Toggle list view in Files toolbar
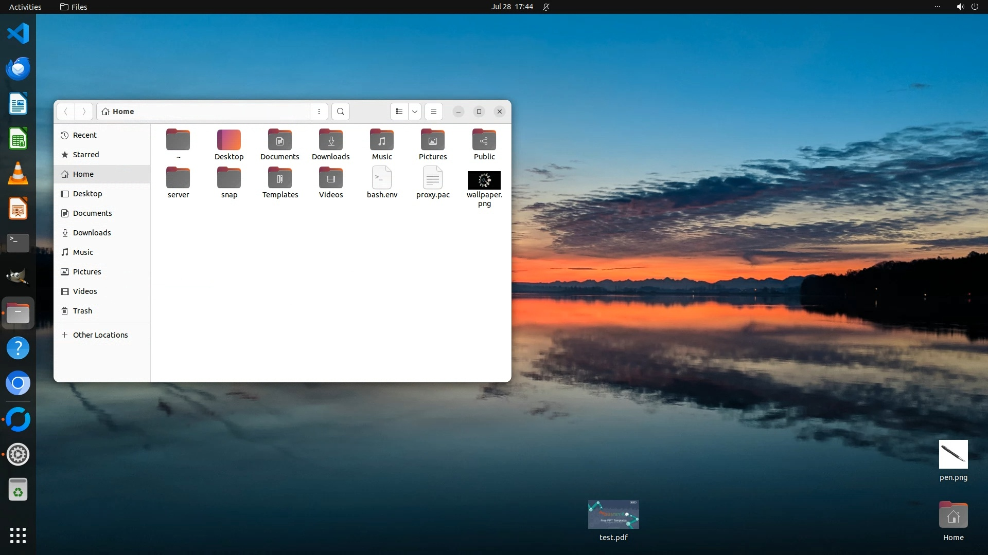This screenshot has width=988, height=555. [x=399, y=112]
